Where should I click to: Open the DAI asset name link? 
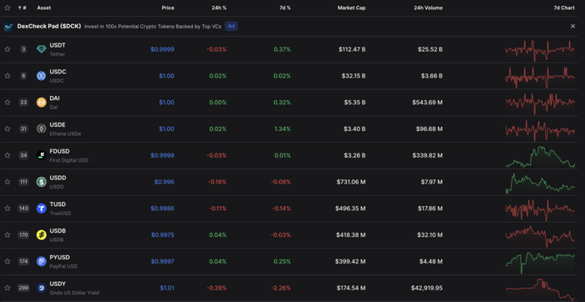pos(54,98)
